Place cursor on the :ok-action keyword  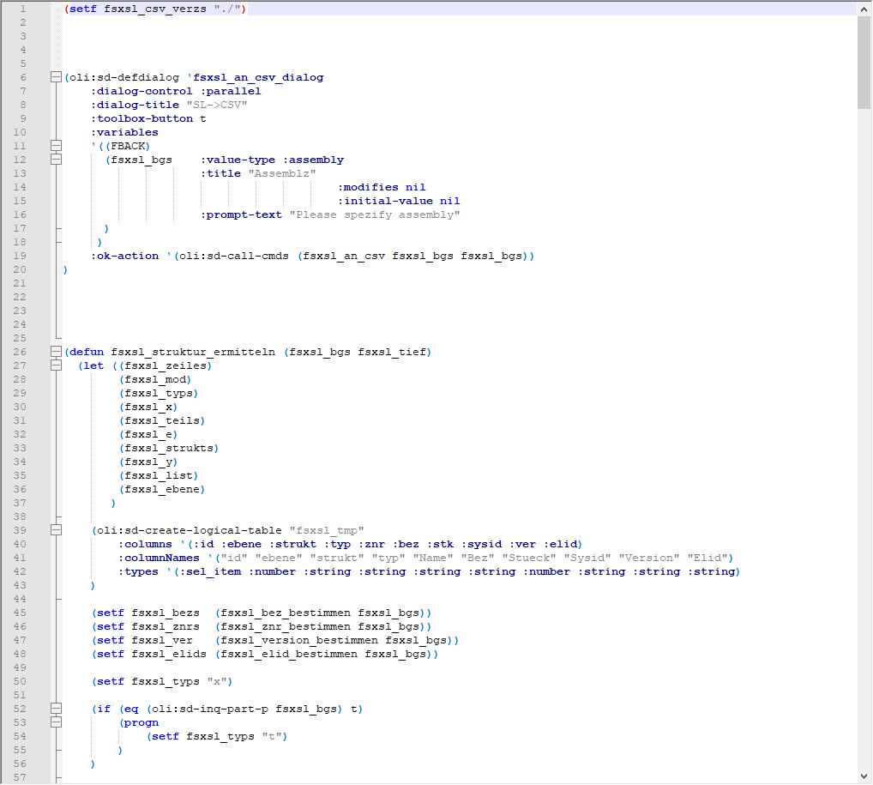tap(125, 256)
